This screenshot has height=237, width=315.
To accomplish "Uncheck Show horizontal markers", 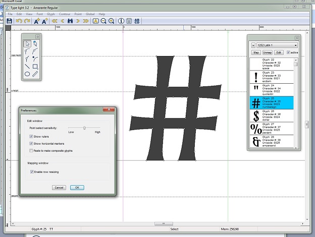I will click(31, 144).
